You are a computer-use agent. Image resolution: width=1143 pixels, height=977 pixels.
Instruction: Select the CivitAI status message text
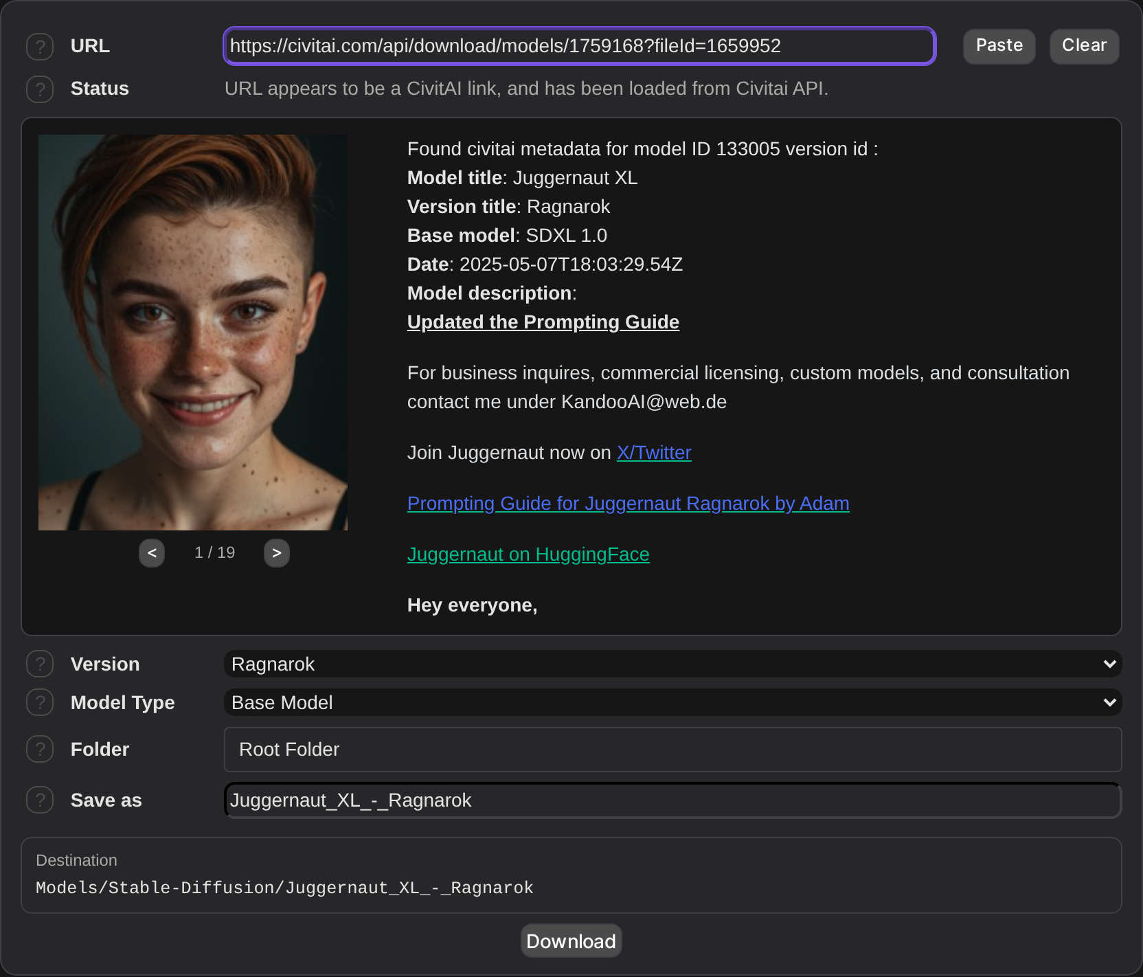point(527,89)
